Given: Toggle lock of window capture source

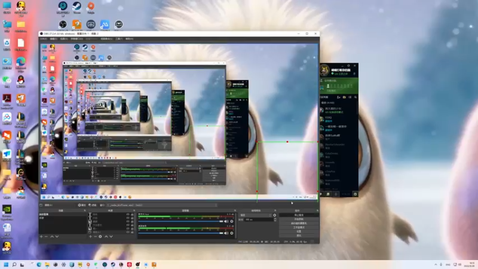Looking at the screenshot, I should [x=132, y=232].
